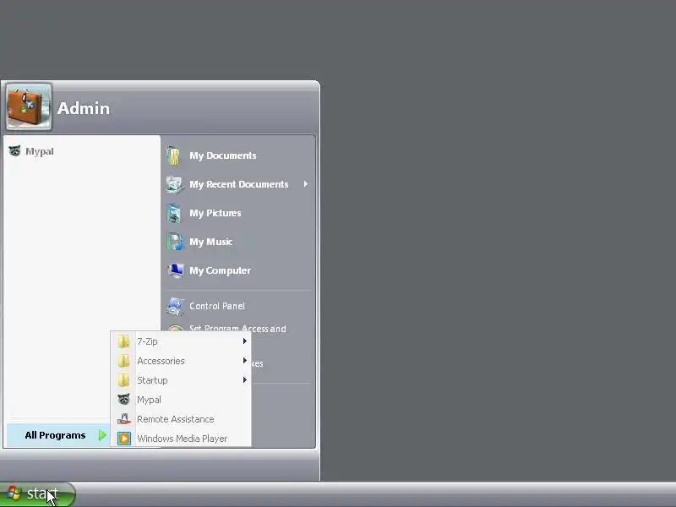Image resolution: width=676 pixels, height=507 pixels.
Task: Click the Admin user name text
Action: (x=84, y=108)
